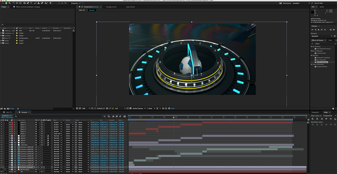Hide the glow4 layer
This screenshot has width=337, height=174.
pos(1,136)
